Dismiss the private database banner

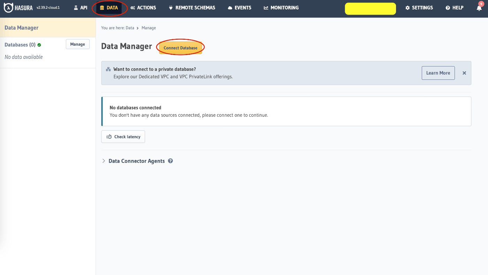click(x=464, y=73)
